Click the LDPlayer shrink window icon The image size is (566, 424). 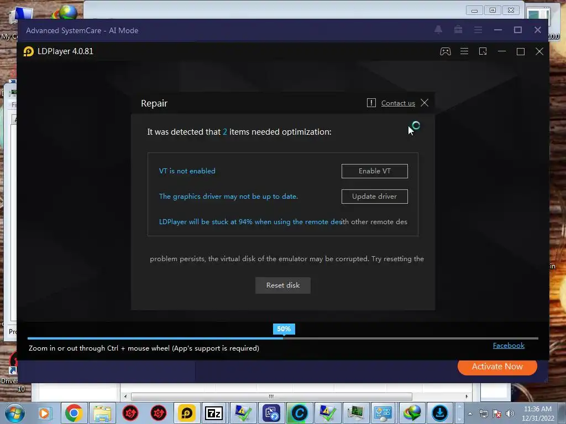pyautogui.click(x=483, y=51)
